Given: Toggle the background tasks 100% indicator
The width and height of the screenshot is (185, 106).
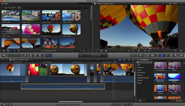Looking at the screenshot, I should pyautogui.click(x=81, y=55).
